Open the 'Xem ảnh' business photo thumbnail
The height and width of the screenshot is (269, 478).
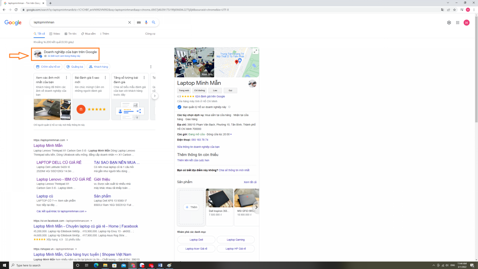pyautogui.click(x=194, y=62)
